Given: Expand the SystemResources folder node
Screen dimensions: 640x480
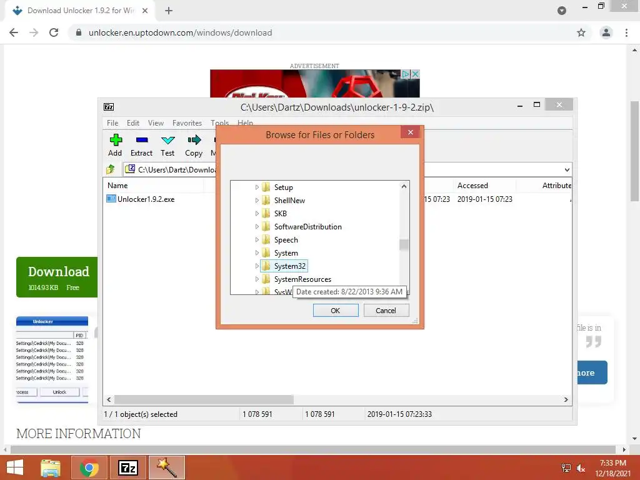Looking at the screenshot, I should (x=257, y=279).
